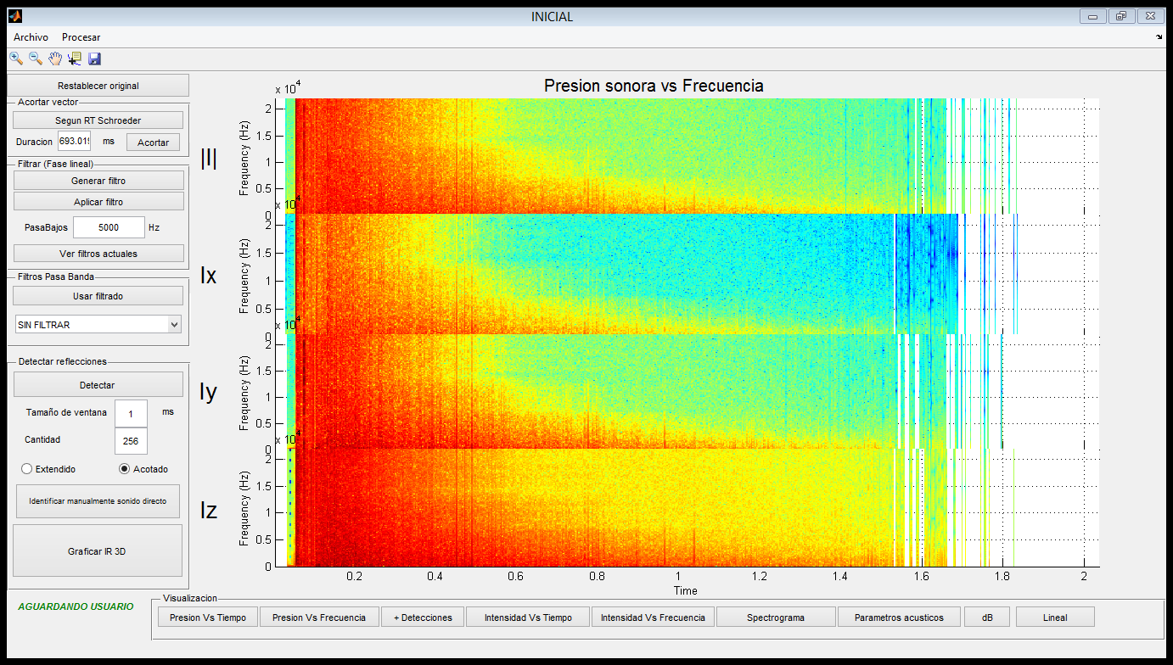Click Ver filtros actuales button

coord(98,254)
